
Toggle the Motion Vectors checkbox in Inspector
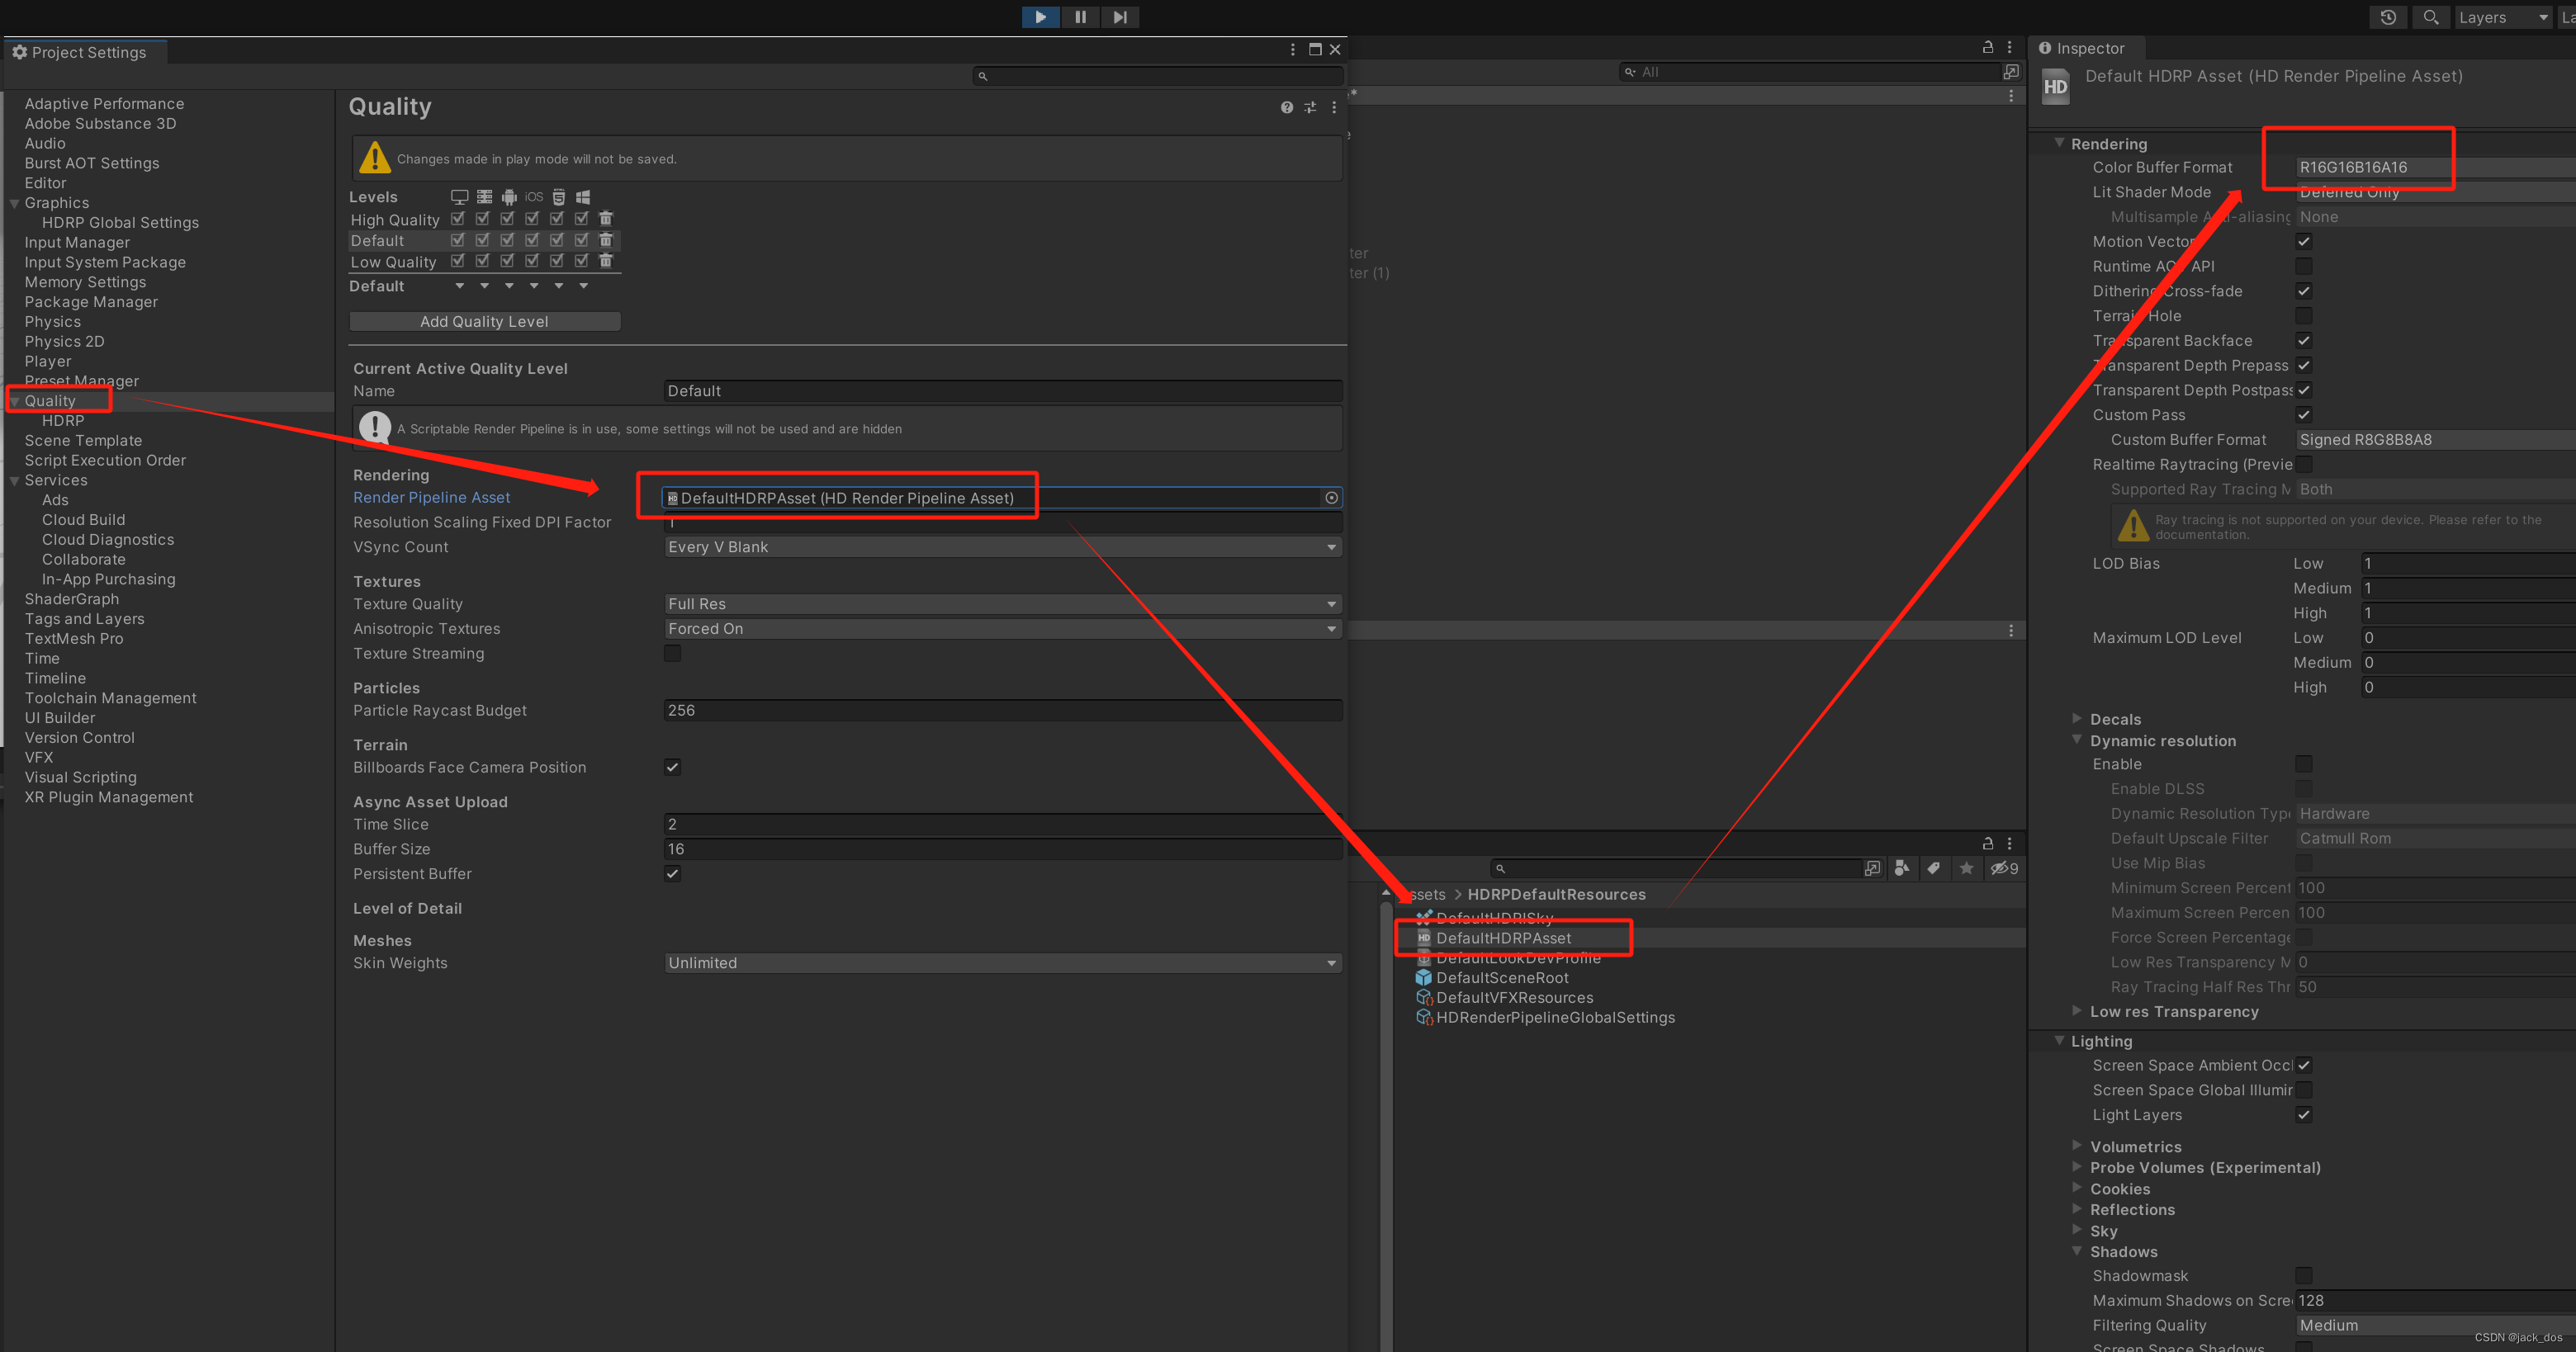point(2303,241)
